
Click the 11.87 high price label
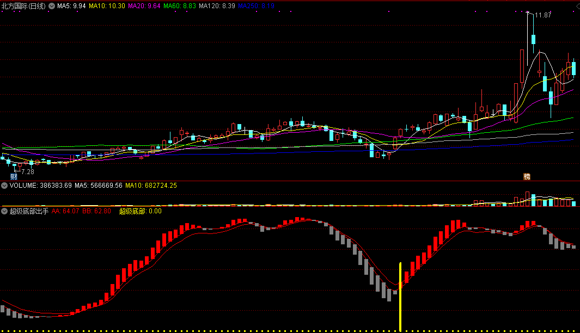tap(543, 15)
